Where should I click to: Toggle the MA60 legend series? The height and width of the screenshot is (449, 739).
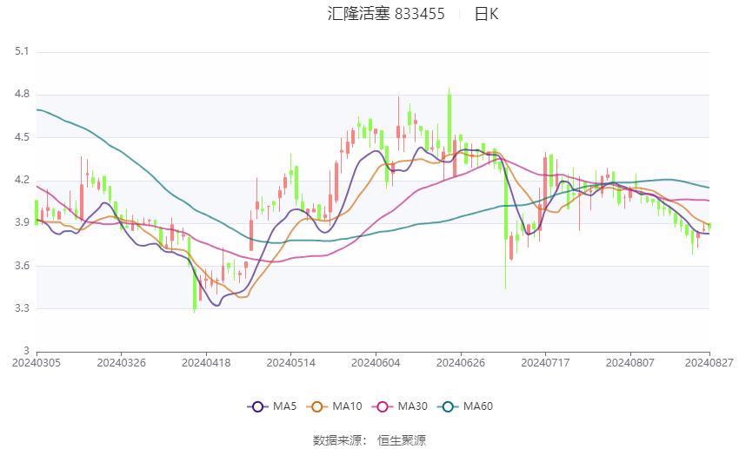coord(465,406)
